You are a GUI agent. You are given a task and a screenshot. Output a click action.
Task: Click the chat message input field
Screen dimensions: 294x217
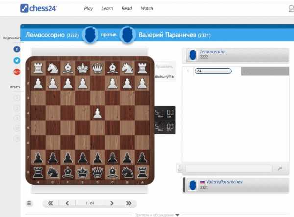(x=228, y=169)
